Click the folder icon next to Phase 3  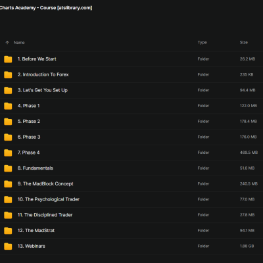[x=8, y=137]
